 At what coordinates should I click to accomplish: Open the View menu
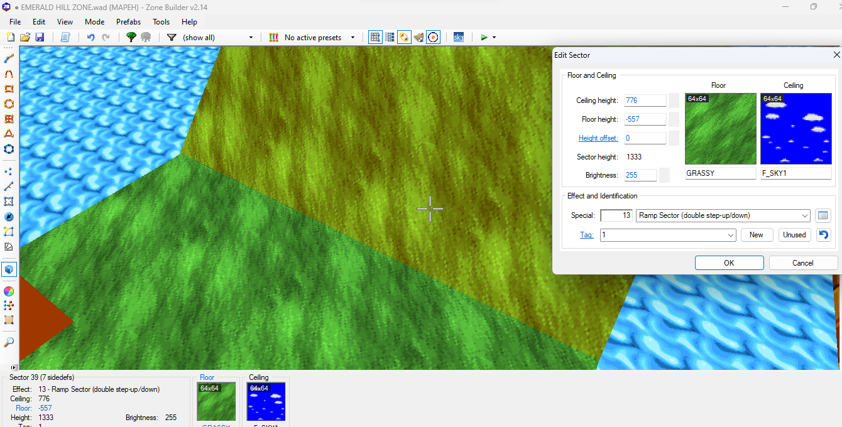[65, 22]
